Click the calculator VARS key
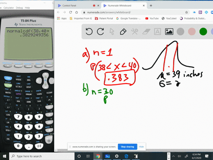The height and width of the screenshot is (160, 213). tap(39, 94)
